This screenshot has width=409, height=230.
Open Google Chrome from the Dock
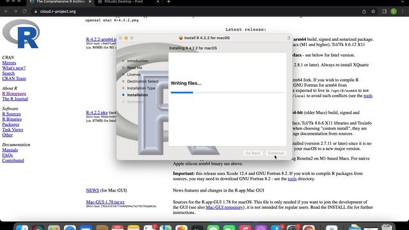[309, 227]
